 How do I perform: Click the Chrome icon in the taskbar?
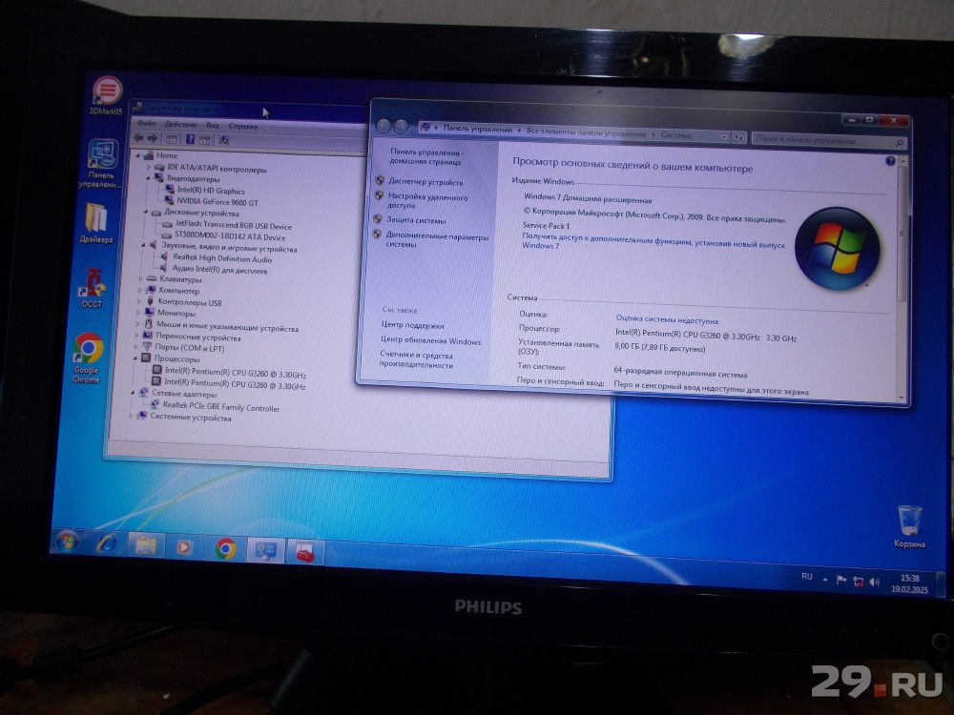[226, 549]
